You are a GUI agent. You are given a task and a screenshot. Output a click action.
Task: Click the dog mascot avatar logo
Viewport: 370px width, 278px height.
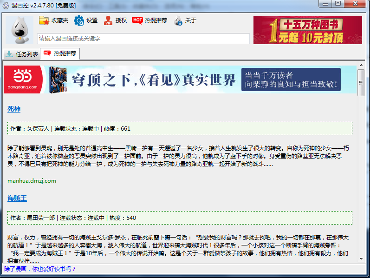19,30
